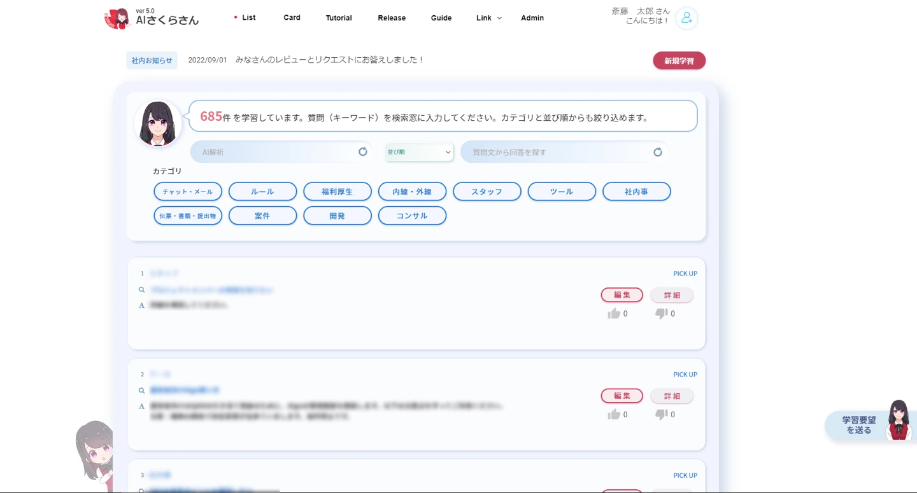Open the 並び順 sort dropdown

coord(419,152)
